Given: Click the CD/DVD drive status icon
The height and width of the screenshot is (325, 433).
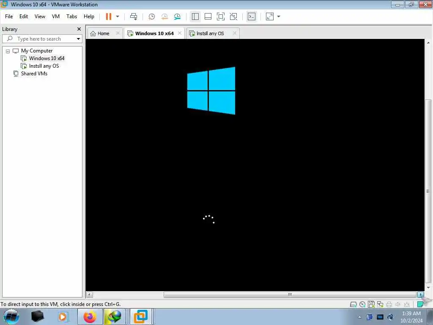Looking at the screenshot, I should pyautogui.click(x=362, y=305).
